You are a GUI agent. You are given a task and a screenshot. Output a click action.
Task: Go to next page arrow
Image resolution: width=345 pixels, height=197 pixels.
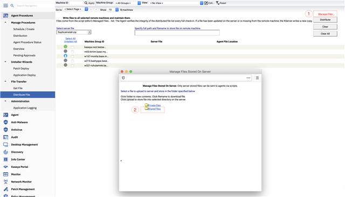(x=96, y=10)
